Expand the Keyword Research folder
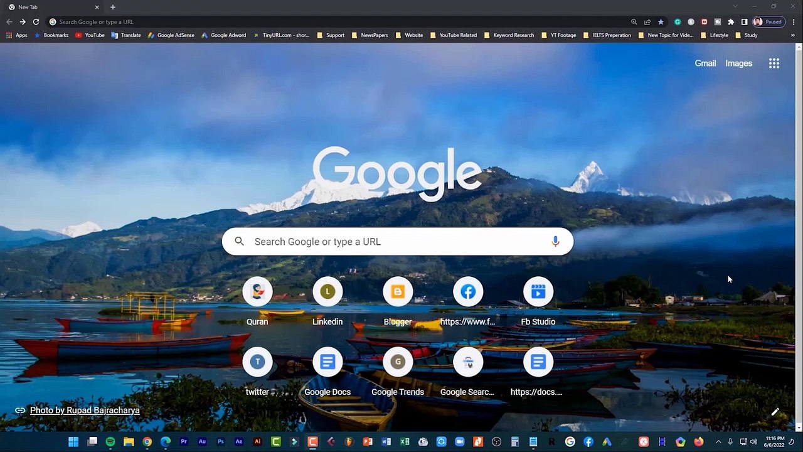This screenshot has height=452, width=803. (509, 35)
